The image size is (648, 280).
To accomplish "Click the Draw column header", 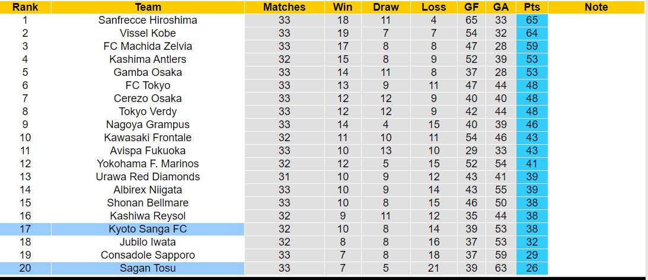I will pos(386,7).
